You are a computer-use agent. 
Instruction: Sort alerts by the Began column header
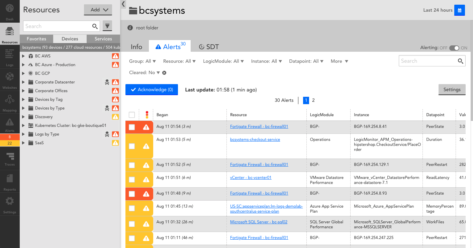click(162, 115)
